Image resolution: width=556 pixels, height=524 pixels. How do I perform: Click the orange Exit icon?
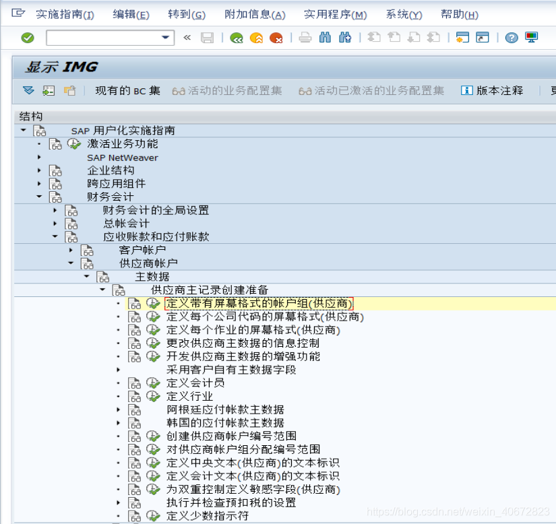(x=256, y=38)
